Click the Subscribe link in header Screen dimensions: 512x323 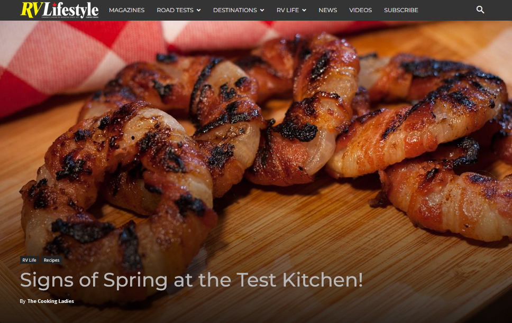(401, 10)
